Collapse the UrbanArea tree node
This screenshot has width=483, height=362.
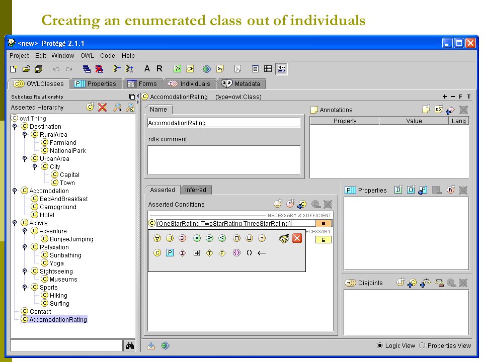pyautogui.click(x=25, y=158)
